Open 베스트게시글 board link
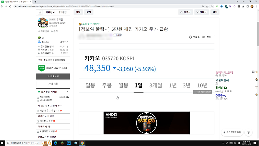Viewport: 259px width, 146px height. click(46, 100)
